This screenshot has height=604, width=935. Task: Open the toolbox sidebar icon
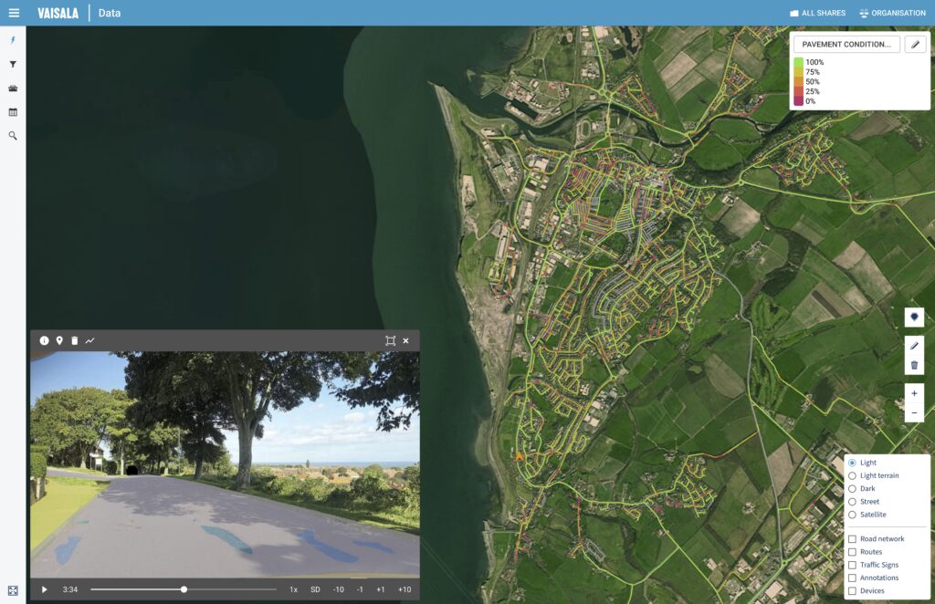[13, 89]
